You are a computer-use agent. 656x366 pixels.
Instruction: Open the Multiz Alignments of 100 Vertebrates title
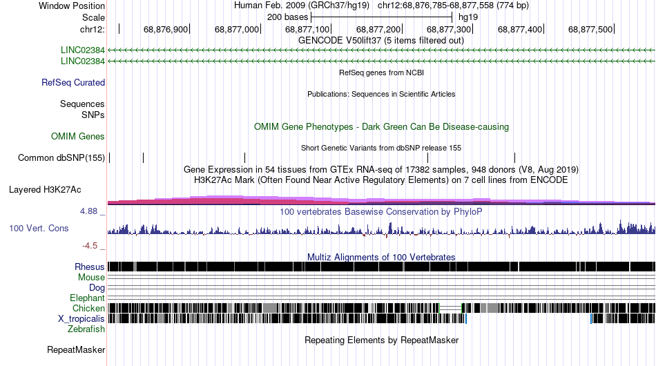pyautogui.click(x=381, y=257)
